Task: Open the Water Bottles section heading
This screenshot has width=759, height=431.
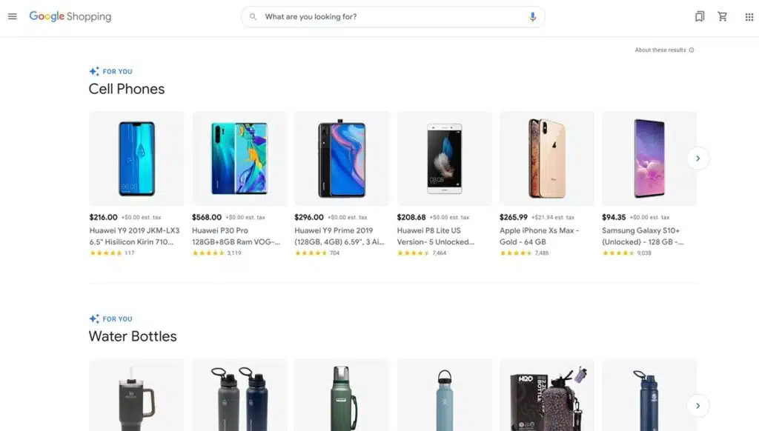Action: tap(133, 335)
